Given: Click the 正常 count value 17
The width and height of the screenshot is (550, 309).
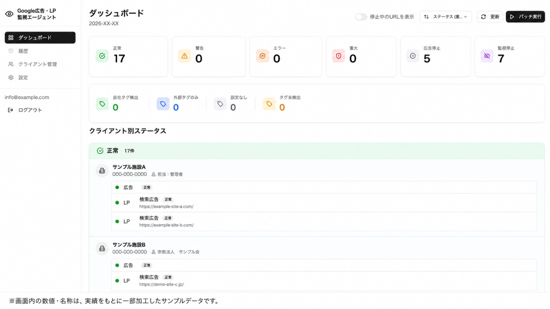Looking at the screenshot, I should point(119,59).
